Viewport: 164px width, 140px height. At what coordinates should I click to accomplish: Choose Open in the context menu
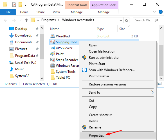tap(118, 45)
